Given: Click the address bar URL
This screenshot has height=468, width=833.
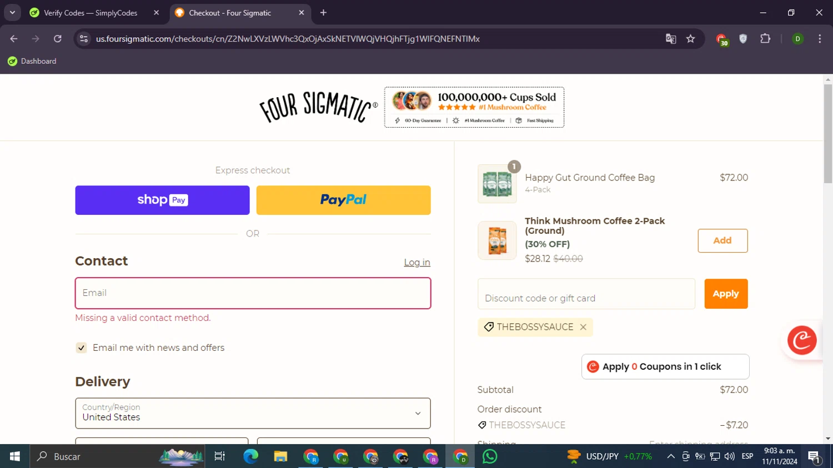Looking at the screenshot, I should 288,39.
